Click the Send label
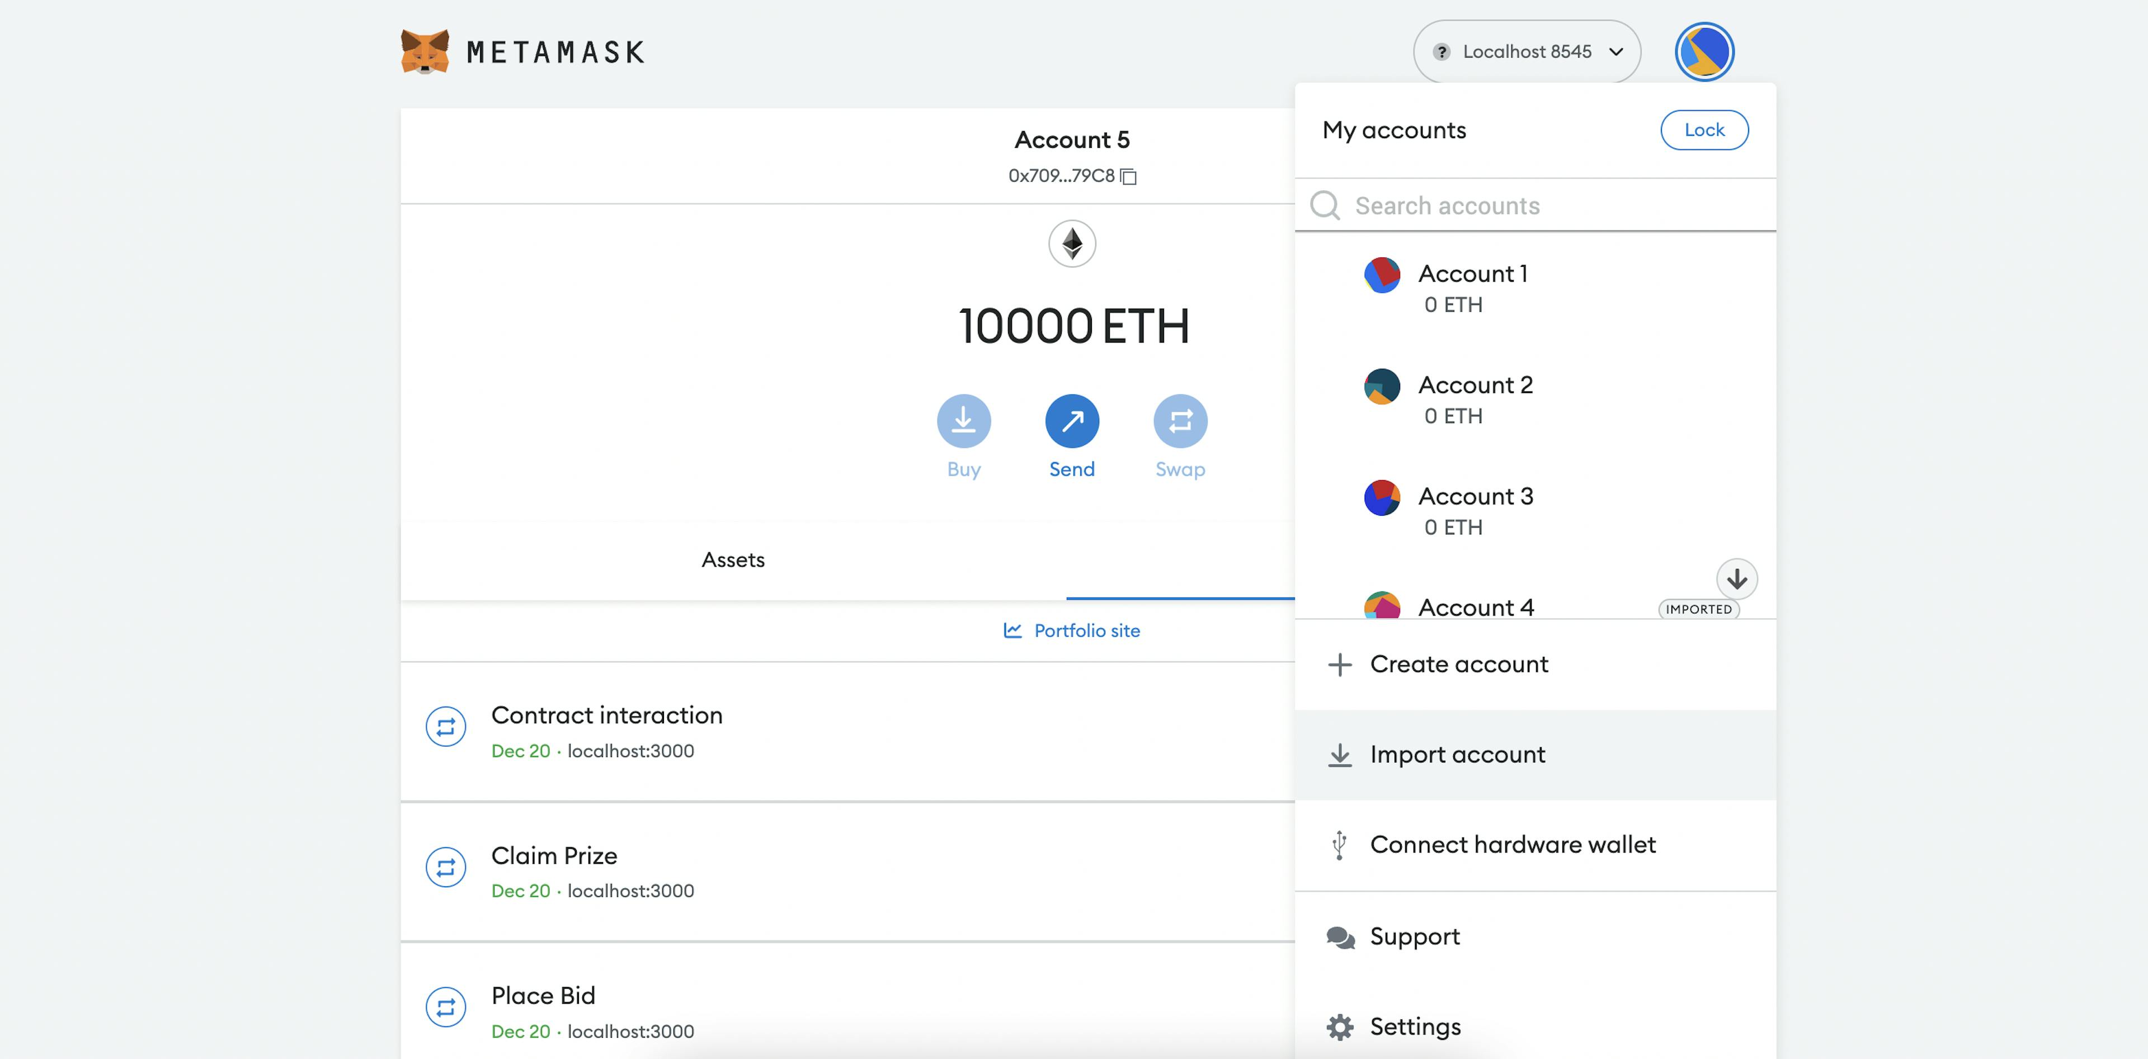Screen dimensions: 2148x1059 point(1072,469)
